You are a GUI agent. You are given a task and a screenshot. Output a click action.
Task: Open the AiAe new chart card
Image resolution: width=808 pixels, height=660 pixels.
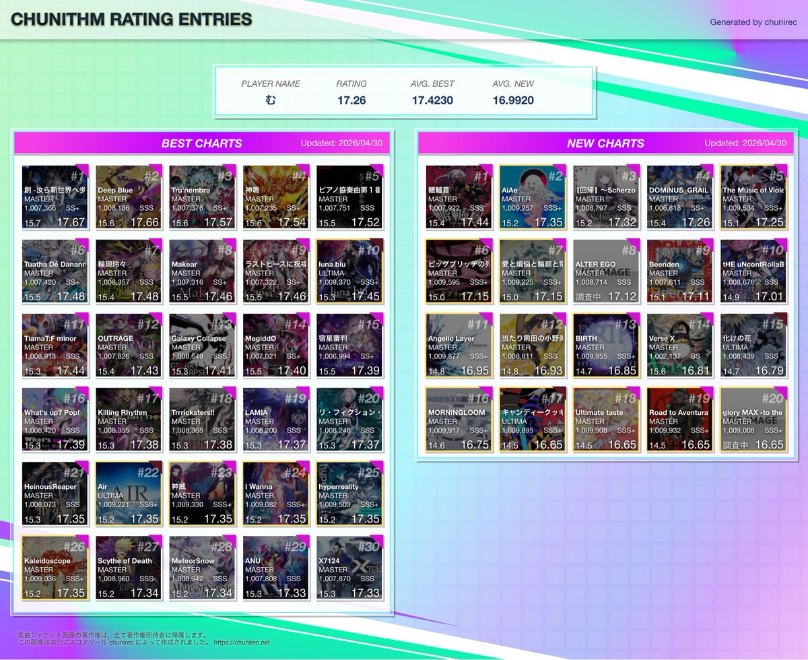coord(533,197)
